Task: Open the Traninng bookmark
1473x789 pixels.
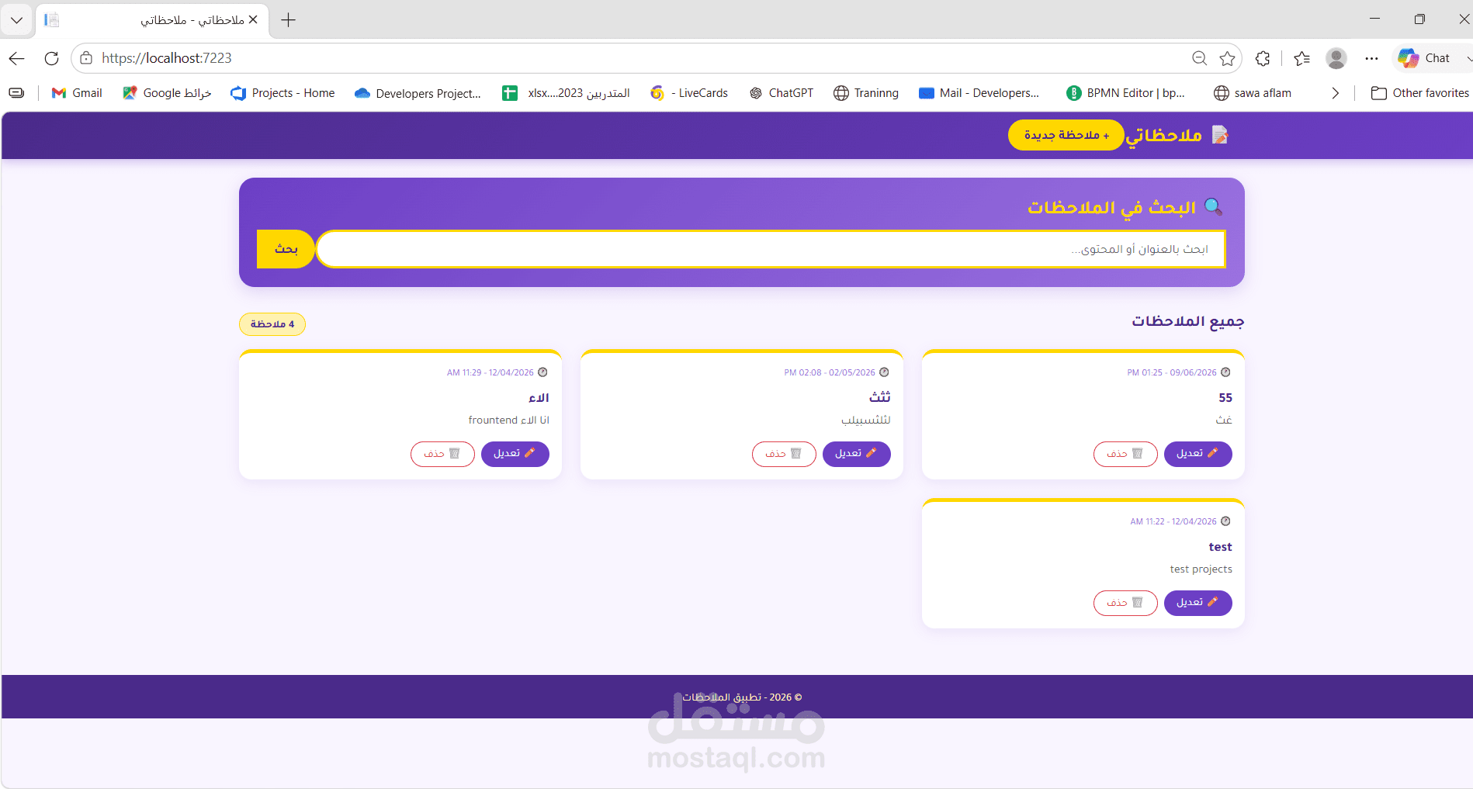Action: (x=866, y=93)
